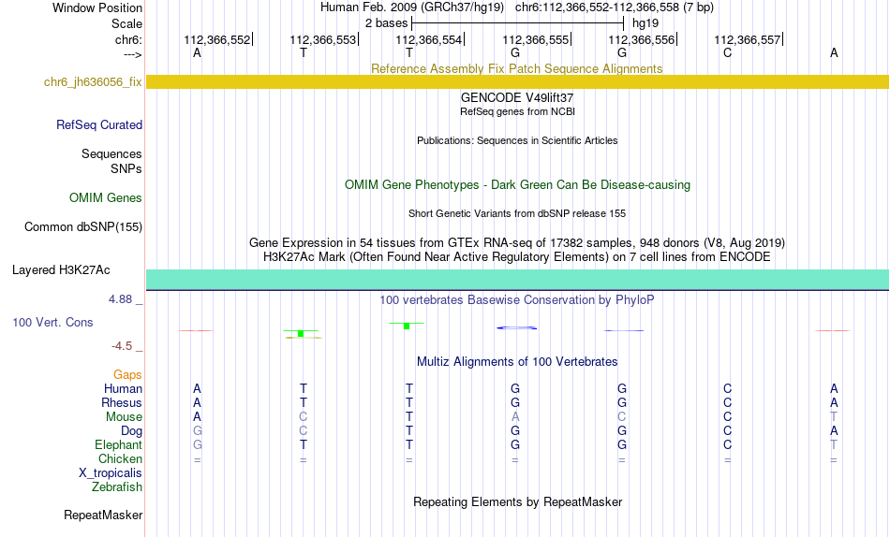Click 'Repeating Elements by RepeatMasker' title
This screenshot has width=890, height=537.
517,501
